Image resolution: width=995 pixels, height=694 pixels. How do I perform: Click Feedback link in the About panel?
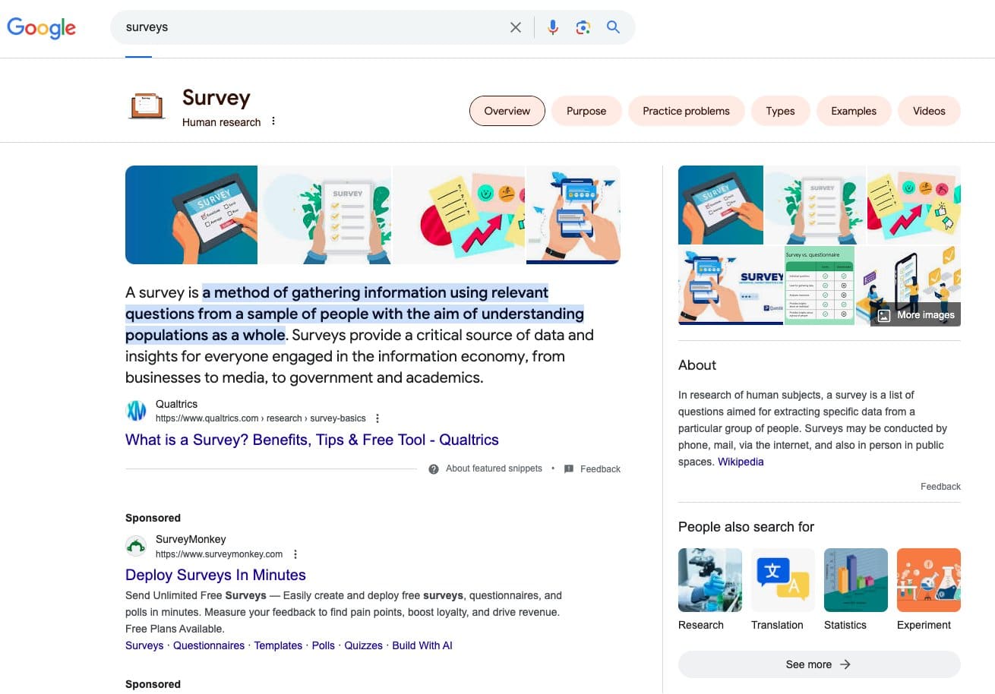coord(940,486)
